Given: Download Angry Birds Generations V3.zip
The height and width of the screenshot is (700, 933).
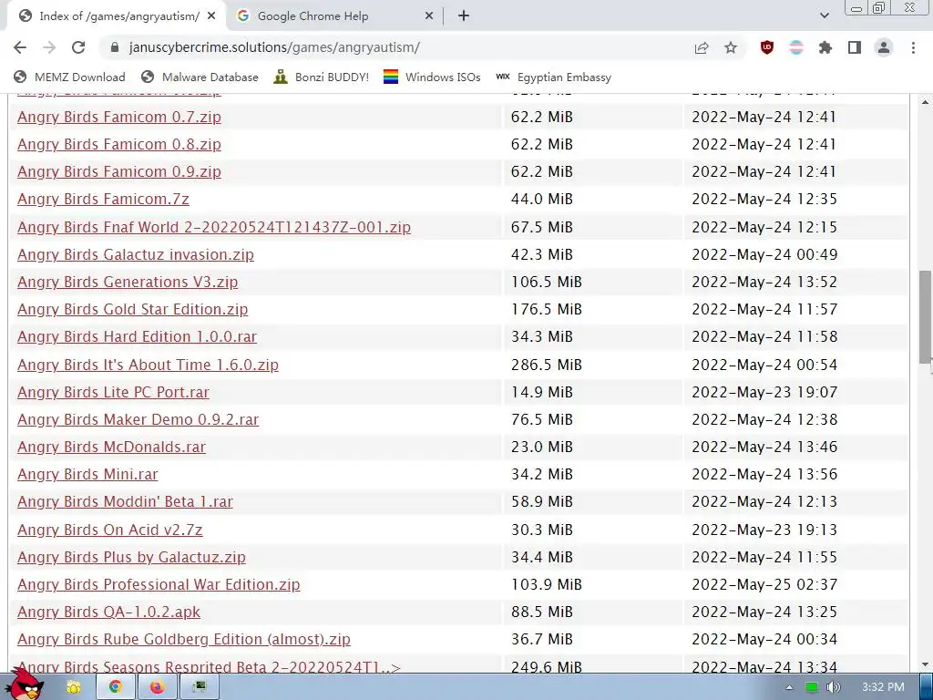Looking at the screenshot, I should click(128, 282).
